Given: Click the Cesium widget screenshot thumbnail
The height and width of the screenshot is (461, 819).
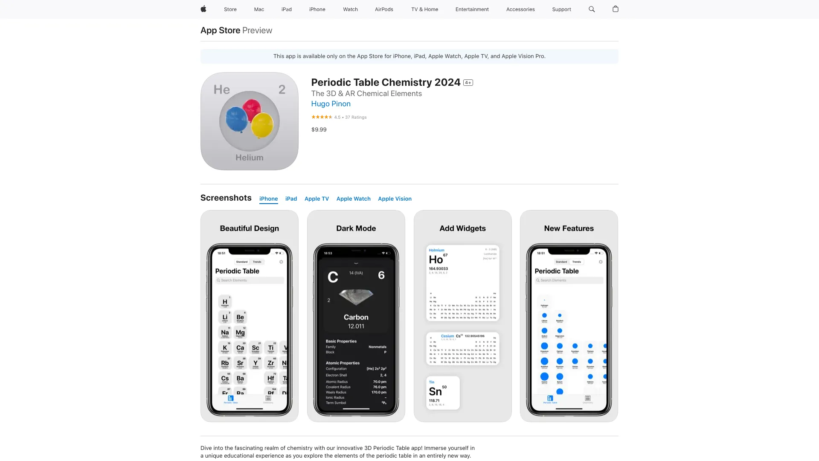Looking at the screenshot, I should pyautogui.click(x=462, y=348).
